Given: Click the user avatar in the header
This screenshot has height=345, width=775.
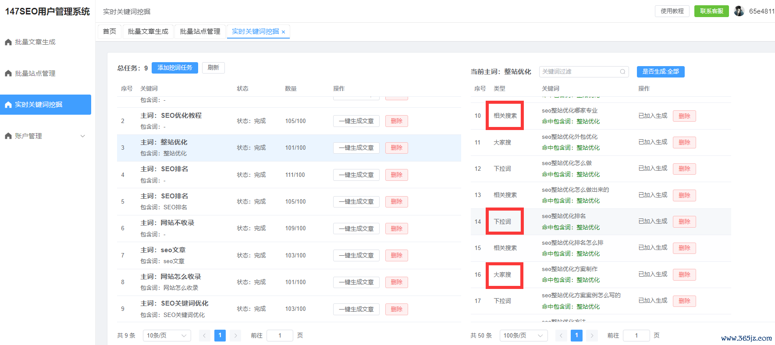Looking at the screenshot, I should pos(739,11).
